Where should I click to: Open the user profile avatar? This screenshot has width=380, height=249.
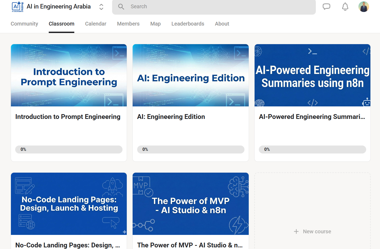(x=363, y=7)
